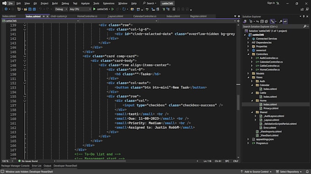Click the Solution Explorer home/switch views icon

point(245,21)
